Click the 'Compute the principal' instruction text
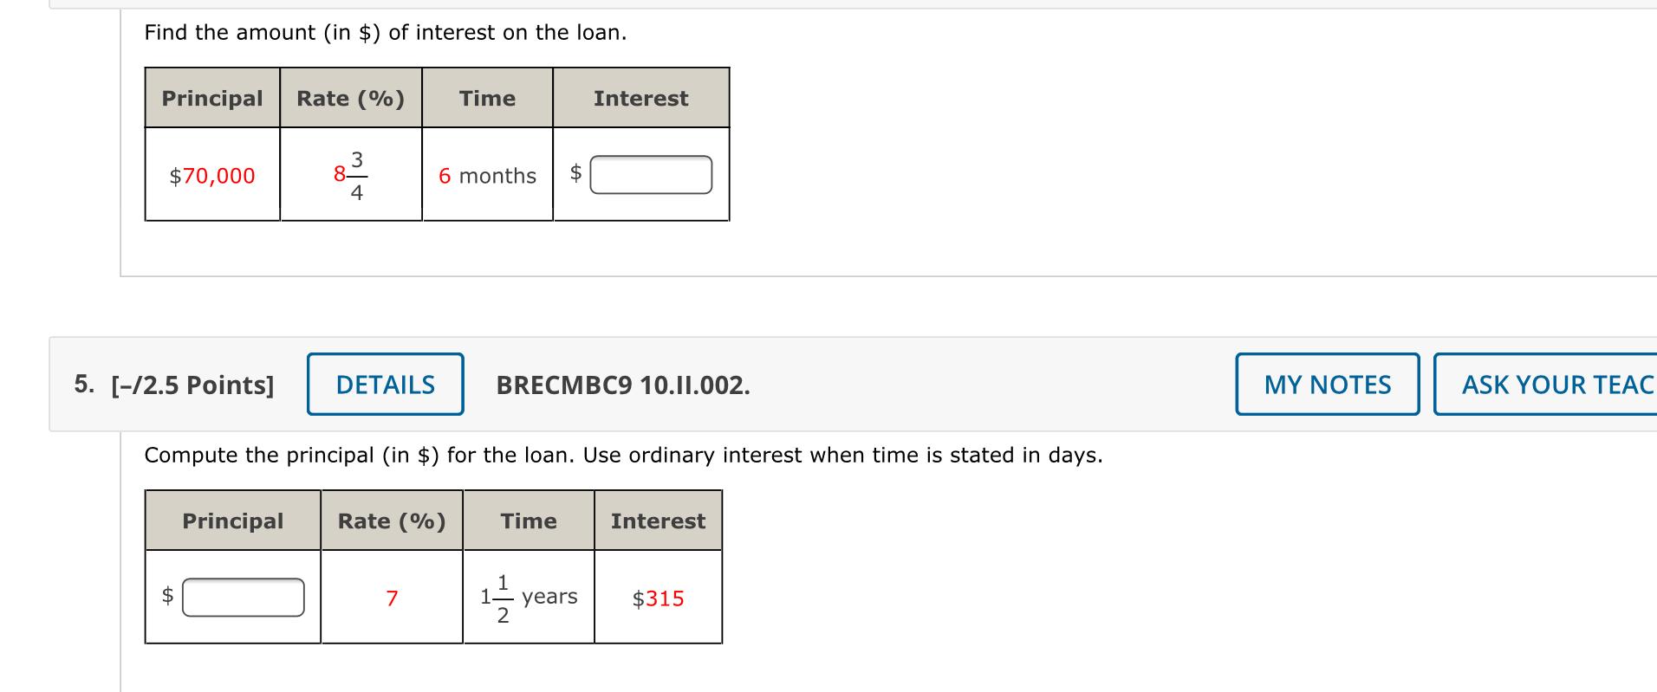Screen dimensions: 1657x692 (x=622, y=455)
